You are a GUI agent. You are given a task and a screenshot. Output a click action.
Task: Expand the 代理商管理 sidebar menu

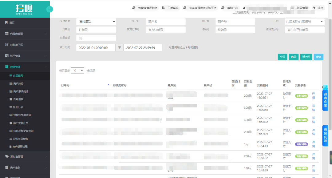(x=25, y=34)
